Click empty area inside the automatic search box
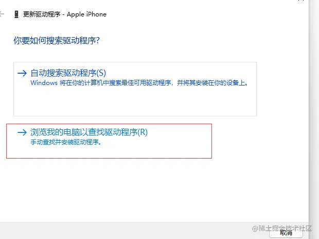Viewport: 319px width, 239px height. 135,102
